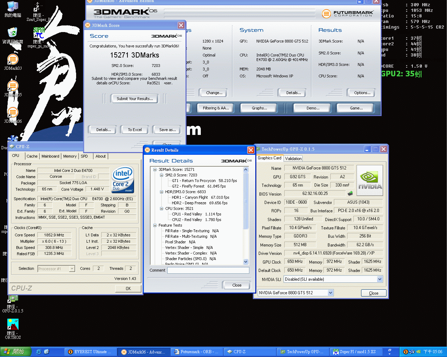Select CPU1 - Red Valley result row
The height and width of the screenshot is (357, 447).
(x=196, y=214)
